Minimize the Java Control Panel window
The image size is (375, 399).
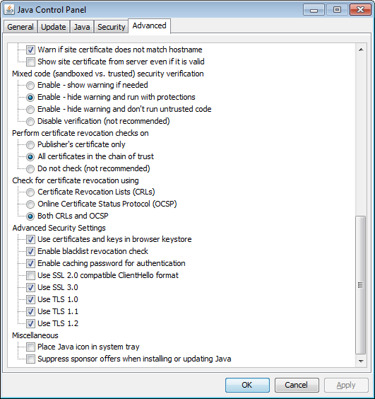(x=314, y=10)
